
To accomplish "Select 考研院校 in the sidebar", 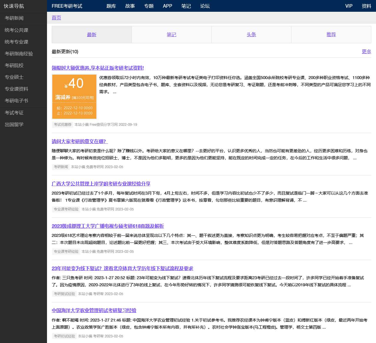I will [x=23, y=65].
